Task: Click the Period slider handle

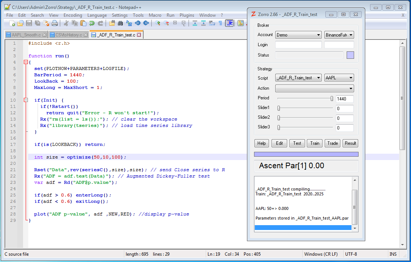Action: point(332,99)
